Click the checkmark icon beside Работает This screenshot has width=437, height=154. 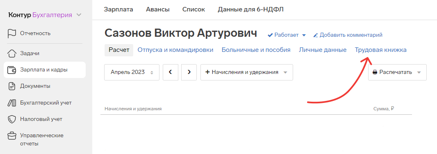[x=270, y=35]
